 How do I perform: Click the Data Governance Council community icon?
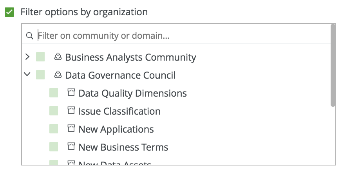58,75
